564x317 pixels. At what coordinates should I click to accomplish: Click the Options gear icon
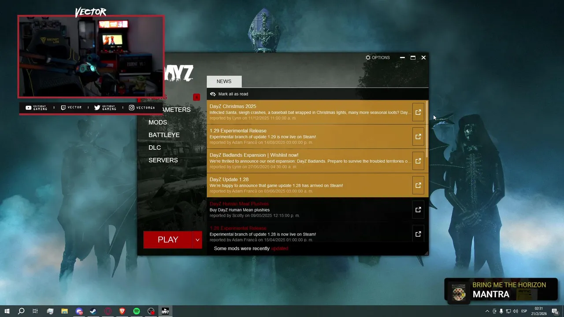point(368,58)
